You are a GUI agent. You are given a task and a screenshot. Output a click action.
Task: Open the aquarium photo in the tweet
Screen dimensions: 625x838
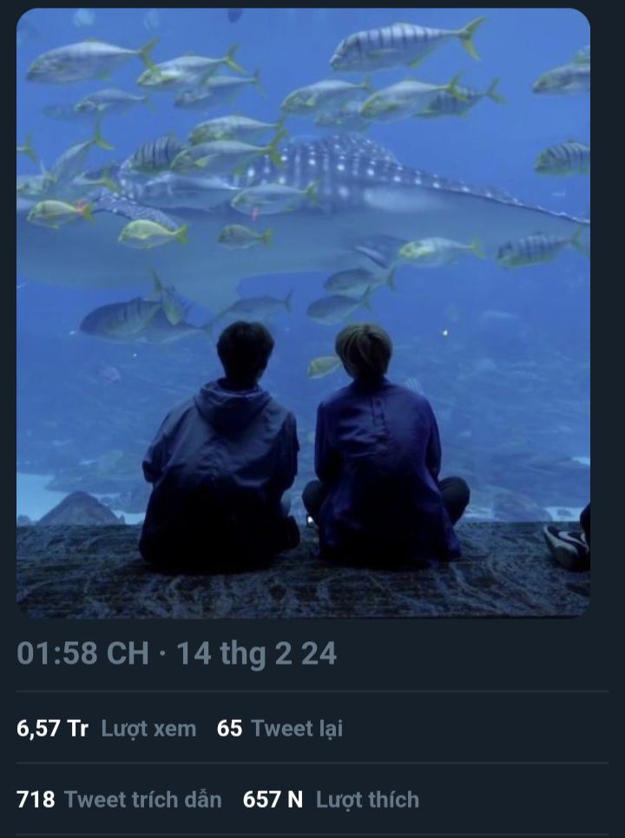click(x=303, y=312)
